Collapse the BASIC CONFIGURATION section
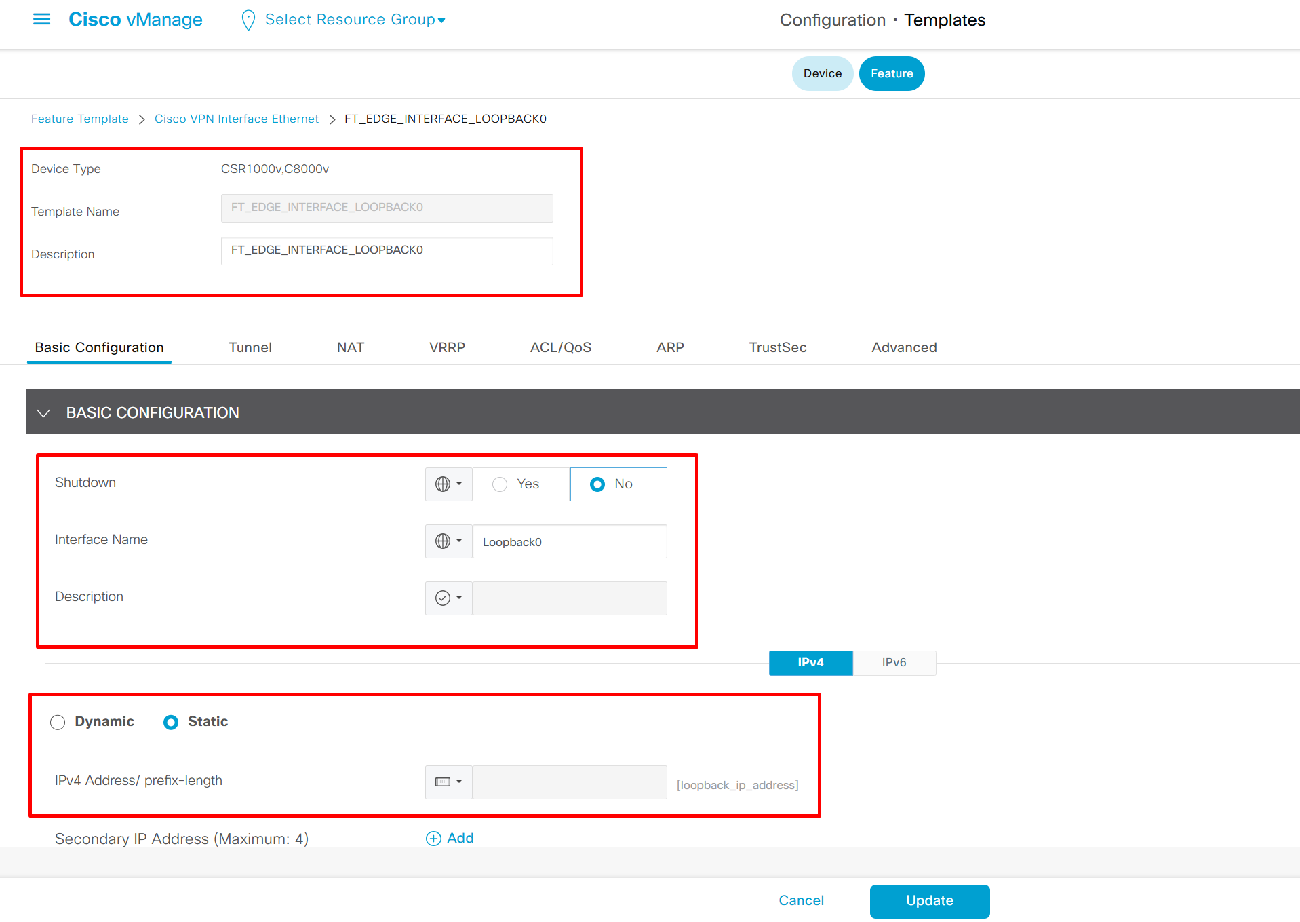 (x=43, y=413)
